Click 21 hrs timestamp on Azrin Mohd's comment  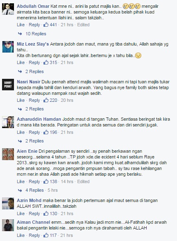(67, 213)
